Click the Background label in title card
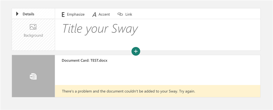This screenshot has height=110, width=273. [33, 35]
